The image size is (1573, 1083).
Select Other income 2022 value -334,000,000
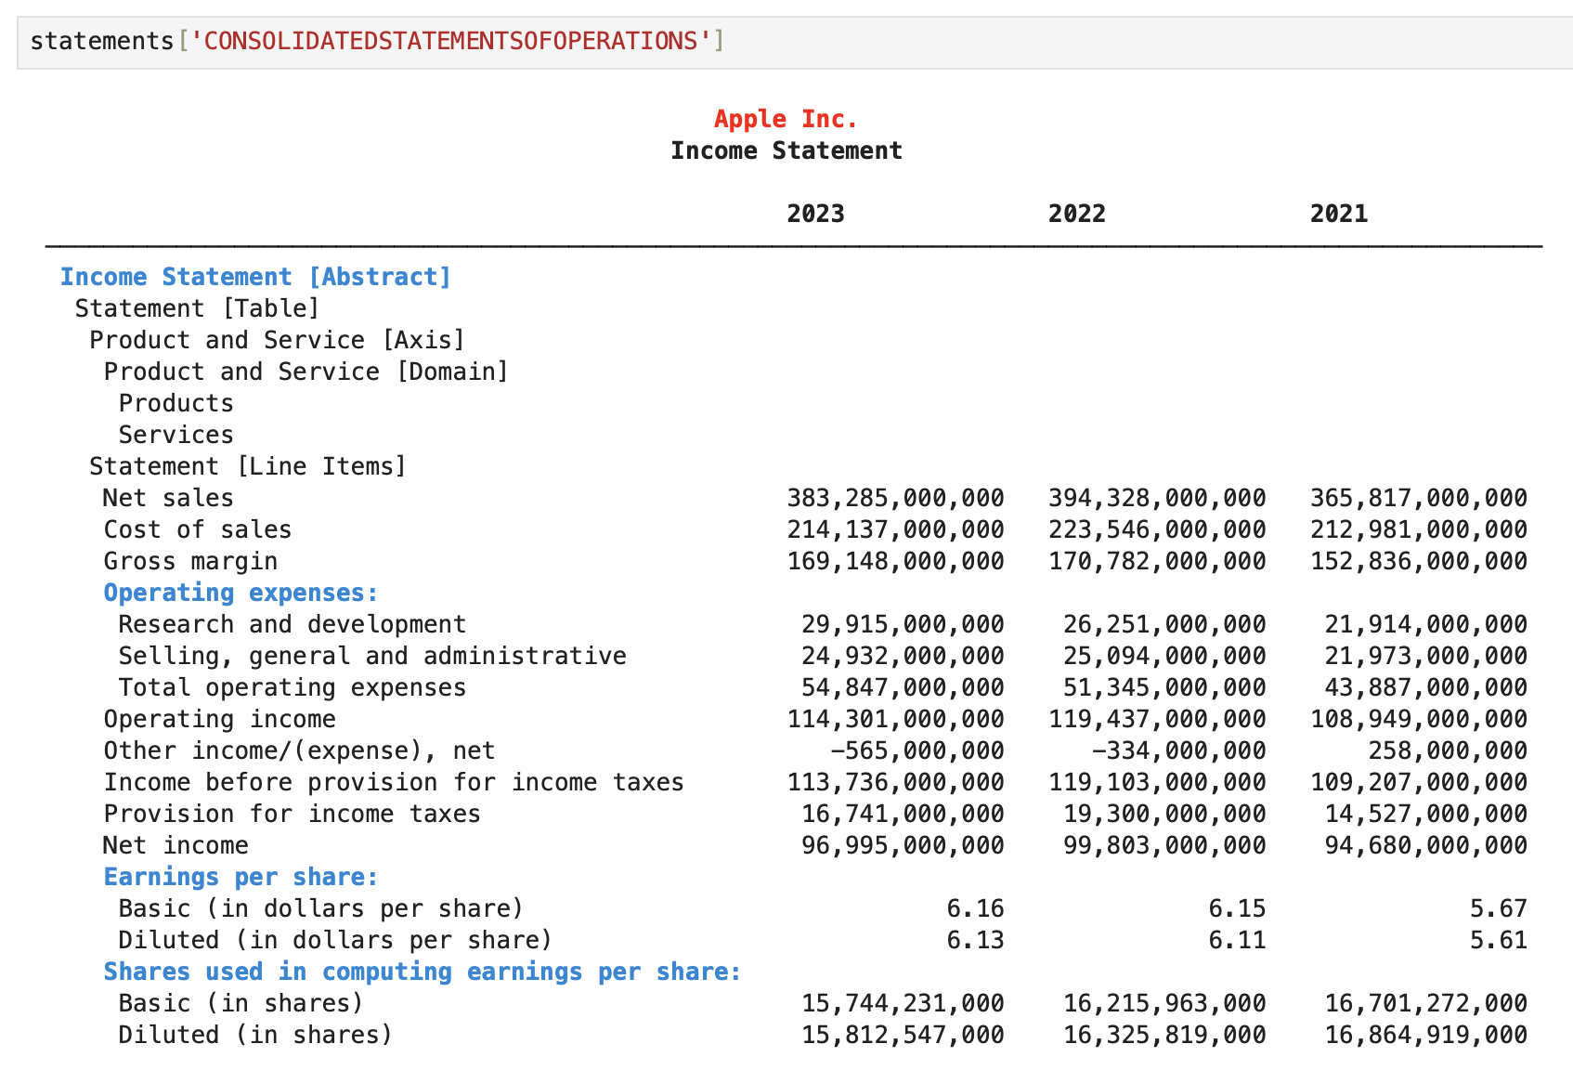tap(1179, 750)
